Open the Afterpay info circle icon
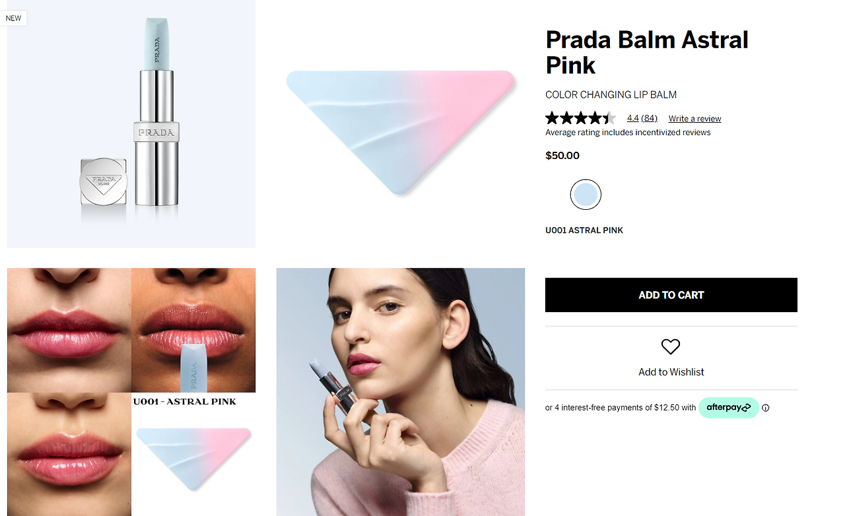Image resolution: width=845 pixels, height=516 pixels. click(x=766, y=408)
